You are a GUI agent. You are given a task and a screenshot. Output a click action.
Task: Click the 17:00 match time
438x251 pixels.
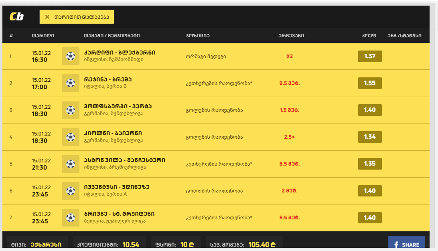pyautogui.click(x=39, y=87)
